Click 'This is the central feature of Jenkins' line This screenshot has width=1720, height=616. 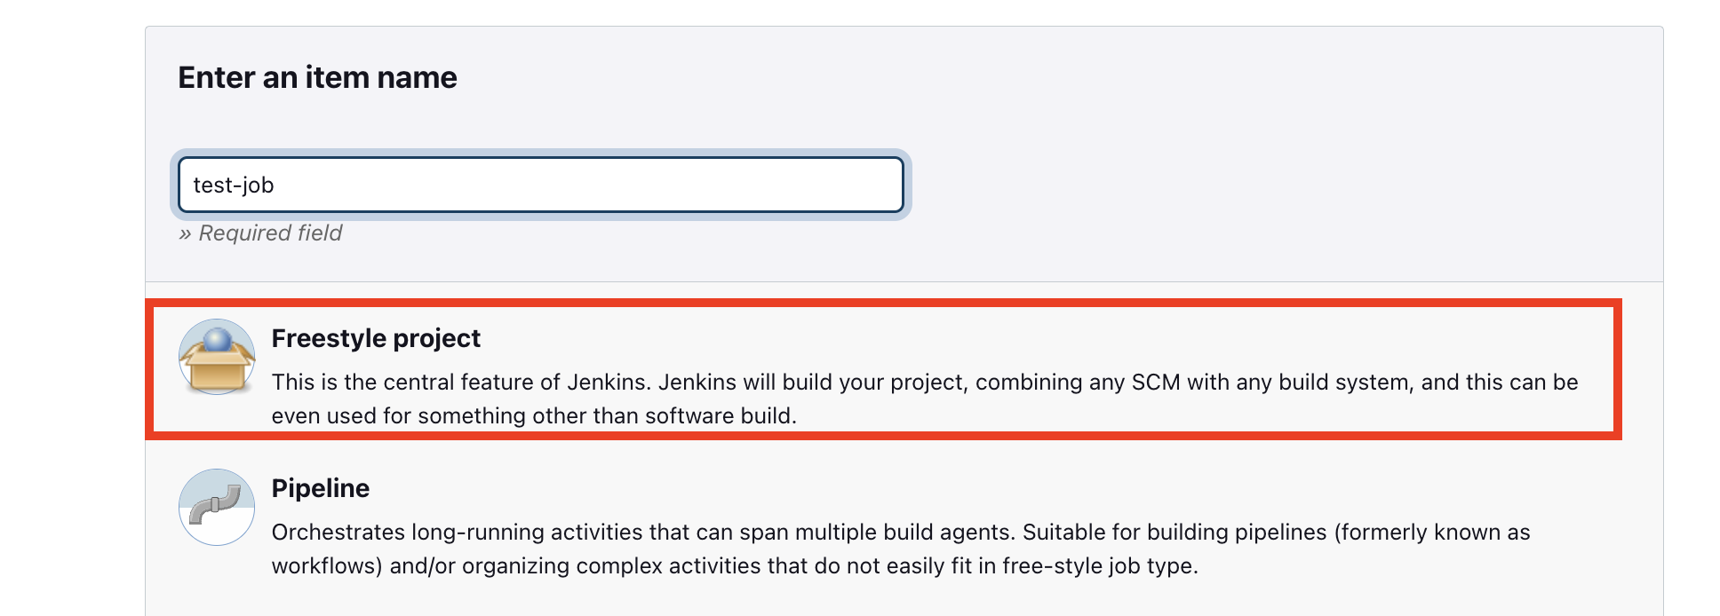[925, 383]
